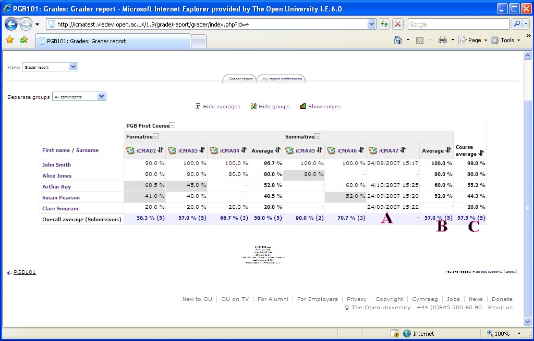This screenshot has width=534, height=341.
Task: Open the recent pages dropdown arrow
Action: (x=37, y=24)
